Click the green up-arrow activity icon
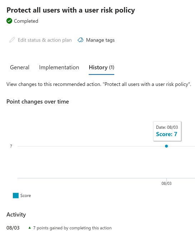The height and width of the screenshot is (231, 195). (30, 228)
